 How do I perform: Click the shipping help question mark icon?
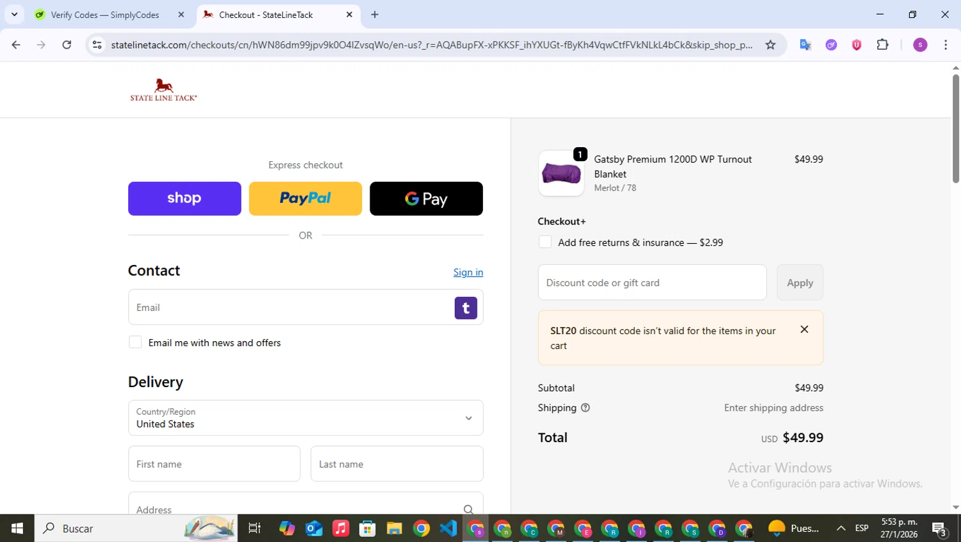(585, 408)
